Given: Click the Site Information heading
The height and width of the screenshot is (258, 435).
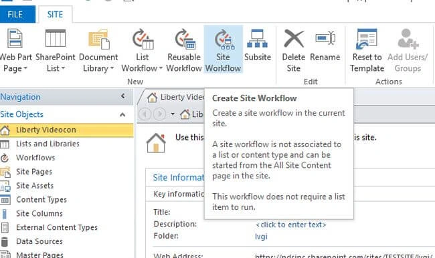Looking at the screenshot, I should (179, 177).
